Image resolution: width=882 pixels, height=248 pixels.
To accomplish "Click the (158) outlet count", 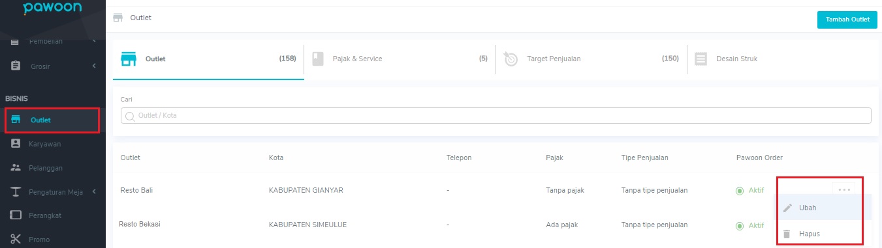I will (287, 59).
